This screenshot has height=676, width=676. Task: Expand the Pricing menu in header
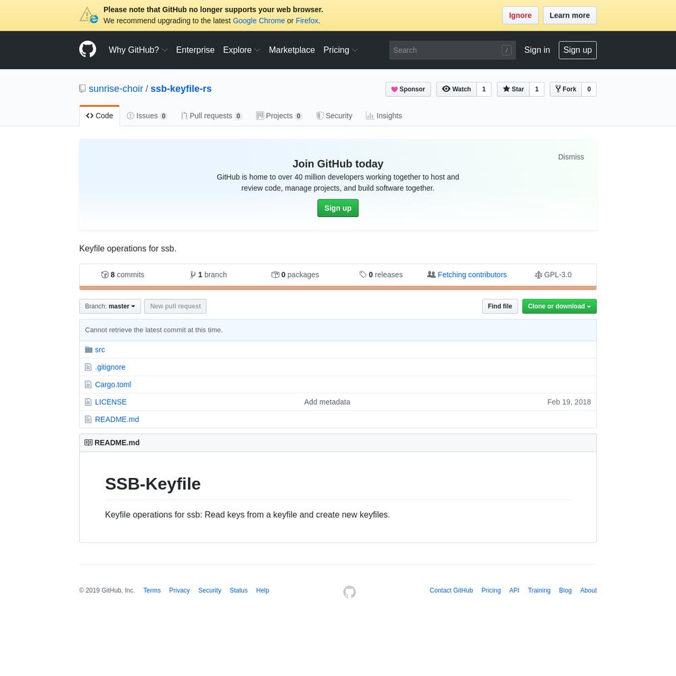click(x=341, y=50)
